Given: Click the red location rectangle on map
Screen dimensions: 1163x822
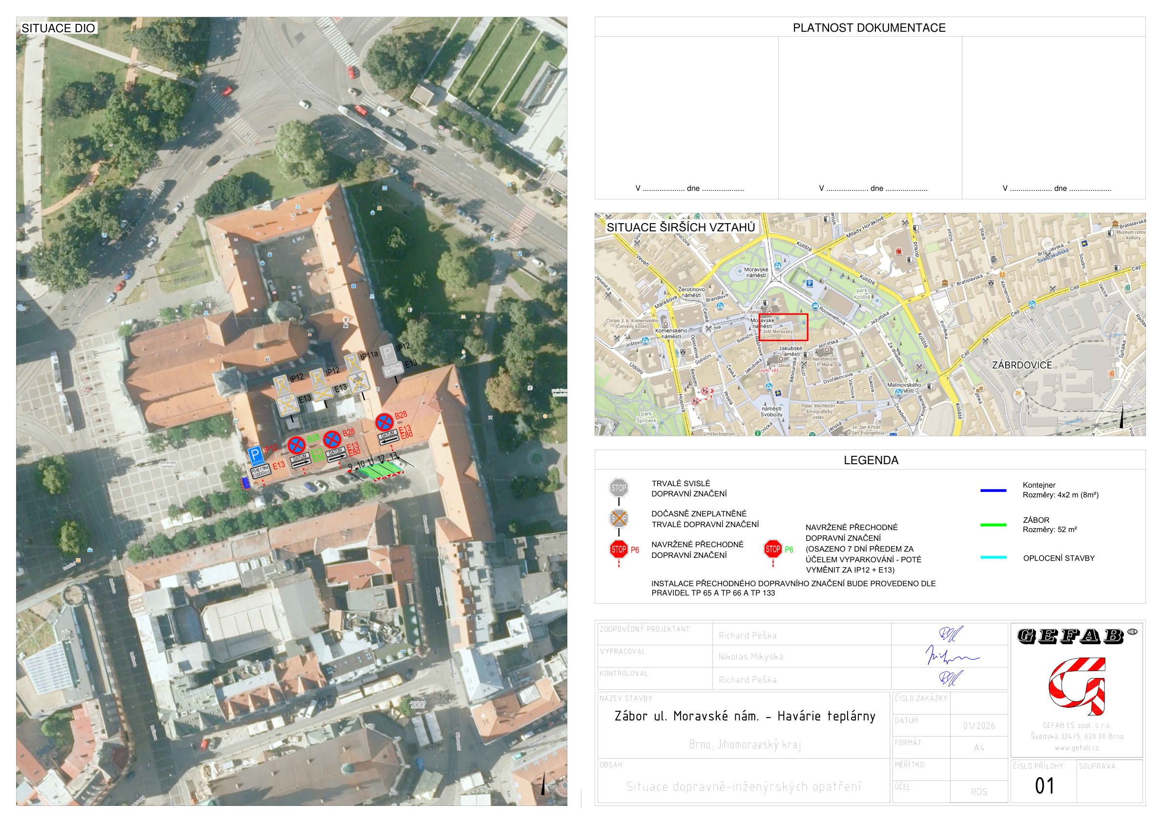Looking at the screenshot, I should pyautogui.click(x=783, y=327).
